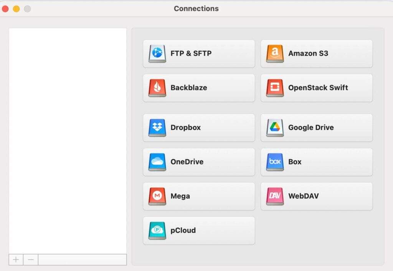The image size is (393, 271).
Task: Click the Google Drive triangle icon
Action: pyautogui.click(x=275, y=128)
